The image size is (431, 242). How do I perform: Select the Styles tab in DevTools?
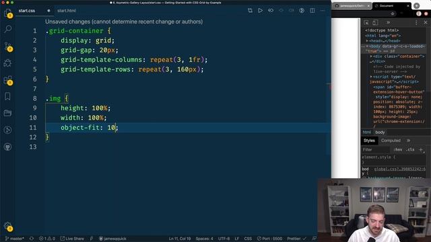click(x=369, y=140)
